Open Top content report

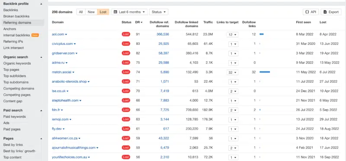tap(13, 157)
